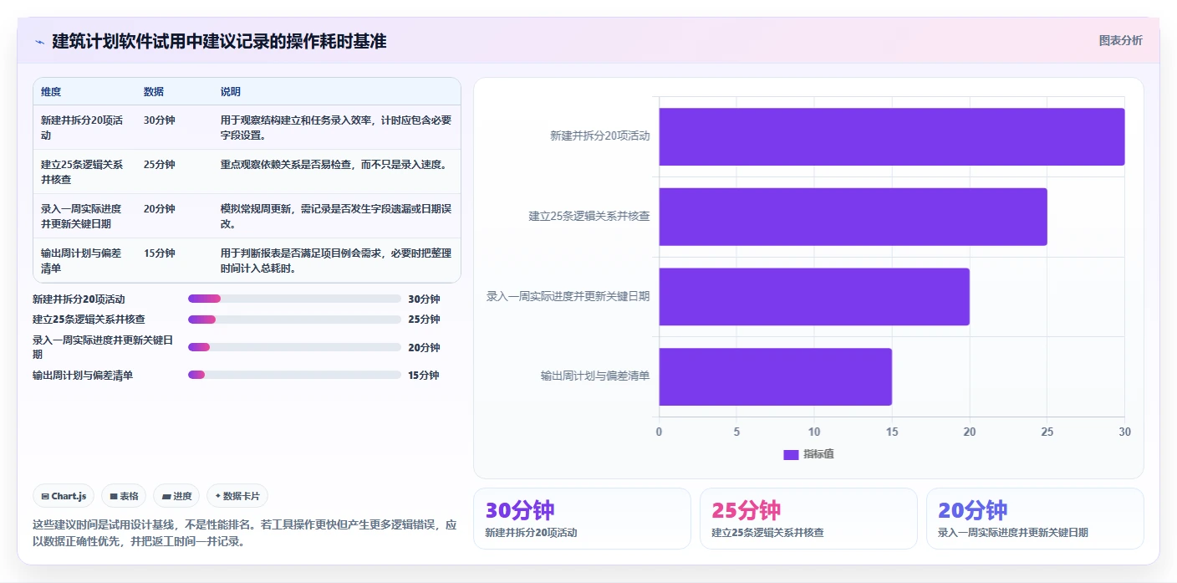The width and height of the screenshot is (1177, 583).
Task: Open the 20分钟 data card
Action: click(x=1035, y=519)
